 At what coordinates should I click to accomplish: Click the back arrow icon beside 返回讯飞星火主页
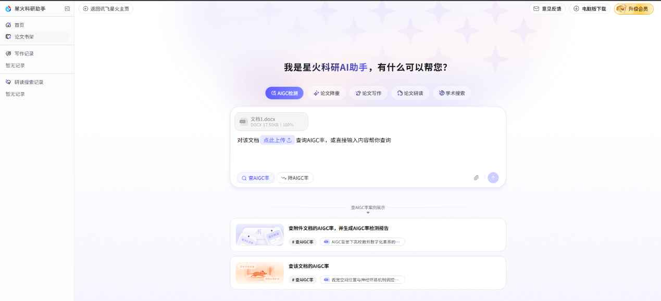[85, 8]
